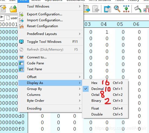Open the Operations menu
This screenshot has height=133, width=149.
point(53,1)
